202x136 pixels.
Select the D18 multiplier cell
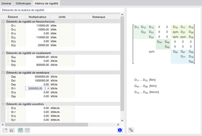pyautogui.click(x=37, y=116)
